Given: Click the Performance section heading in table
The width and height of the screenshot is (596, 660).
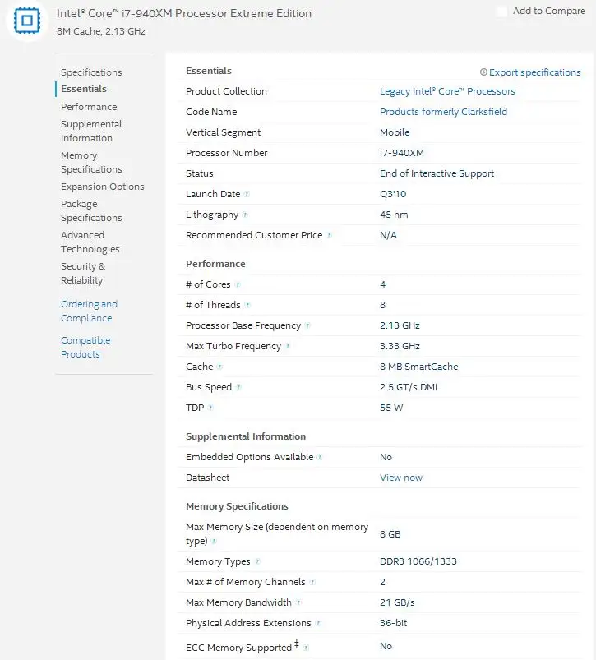Looking at the screenshot, I should point(215,264).
